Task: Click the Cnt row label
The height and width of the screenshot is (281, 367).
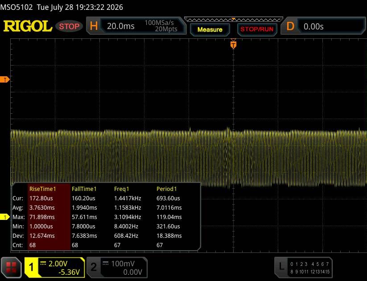Action: tap(17, 245)
